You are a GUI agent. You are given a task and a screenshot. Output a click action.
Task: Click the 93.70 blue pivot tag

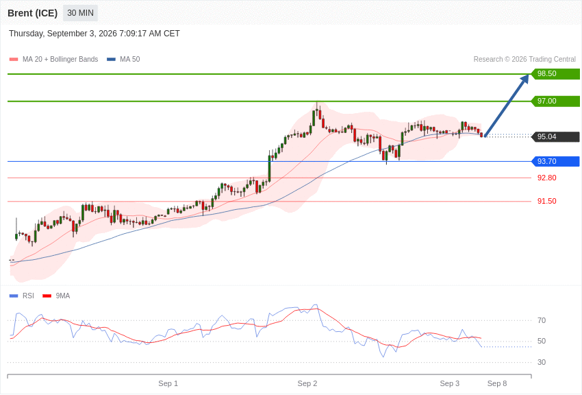click(555, 161)
